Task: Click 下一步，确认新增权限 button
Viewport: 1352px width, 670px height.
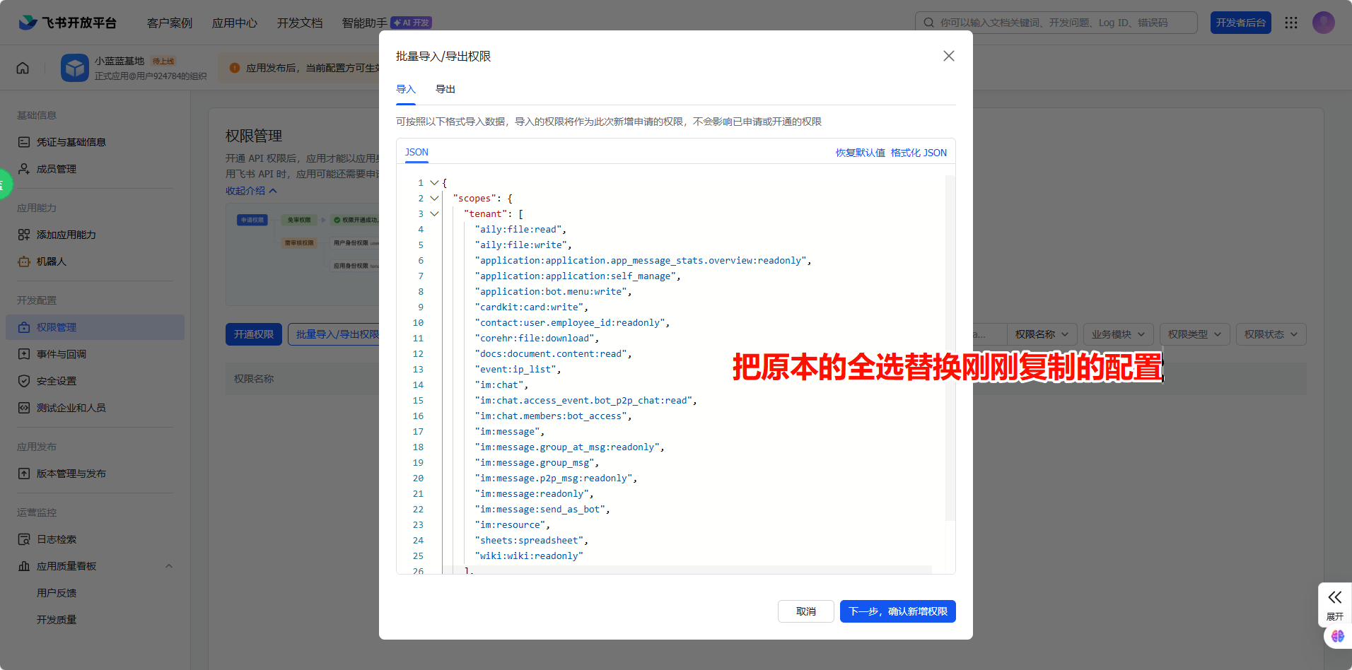Action: point(897,611)
